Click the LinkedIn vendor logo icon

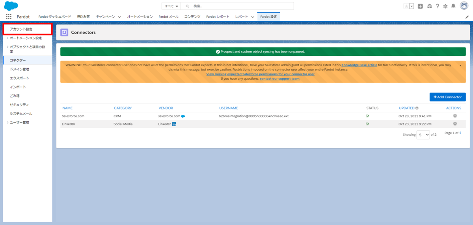(174, 124)
